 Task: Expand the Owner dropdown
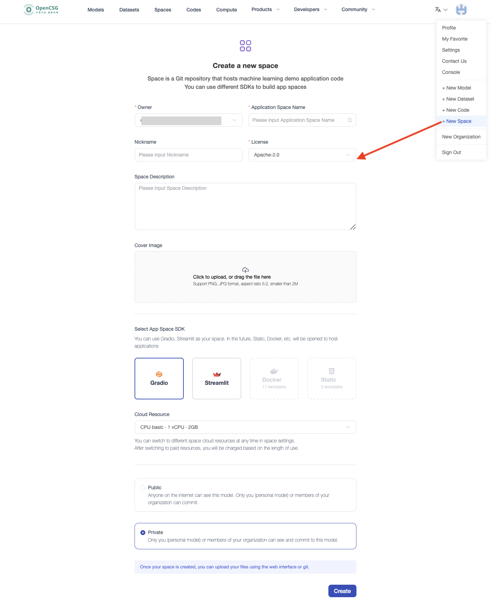188,120
